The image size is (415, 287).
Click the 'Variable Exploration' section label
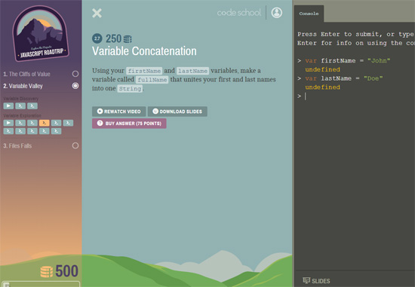tap(22, 115)
